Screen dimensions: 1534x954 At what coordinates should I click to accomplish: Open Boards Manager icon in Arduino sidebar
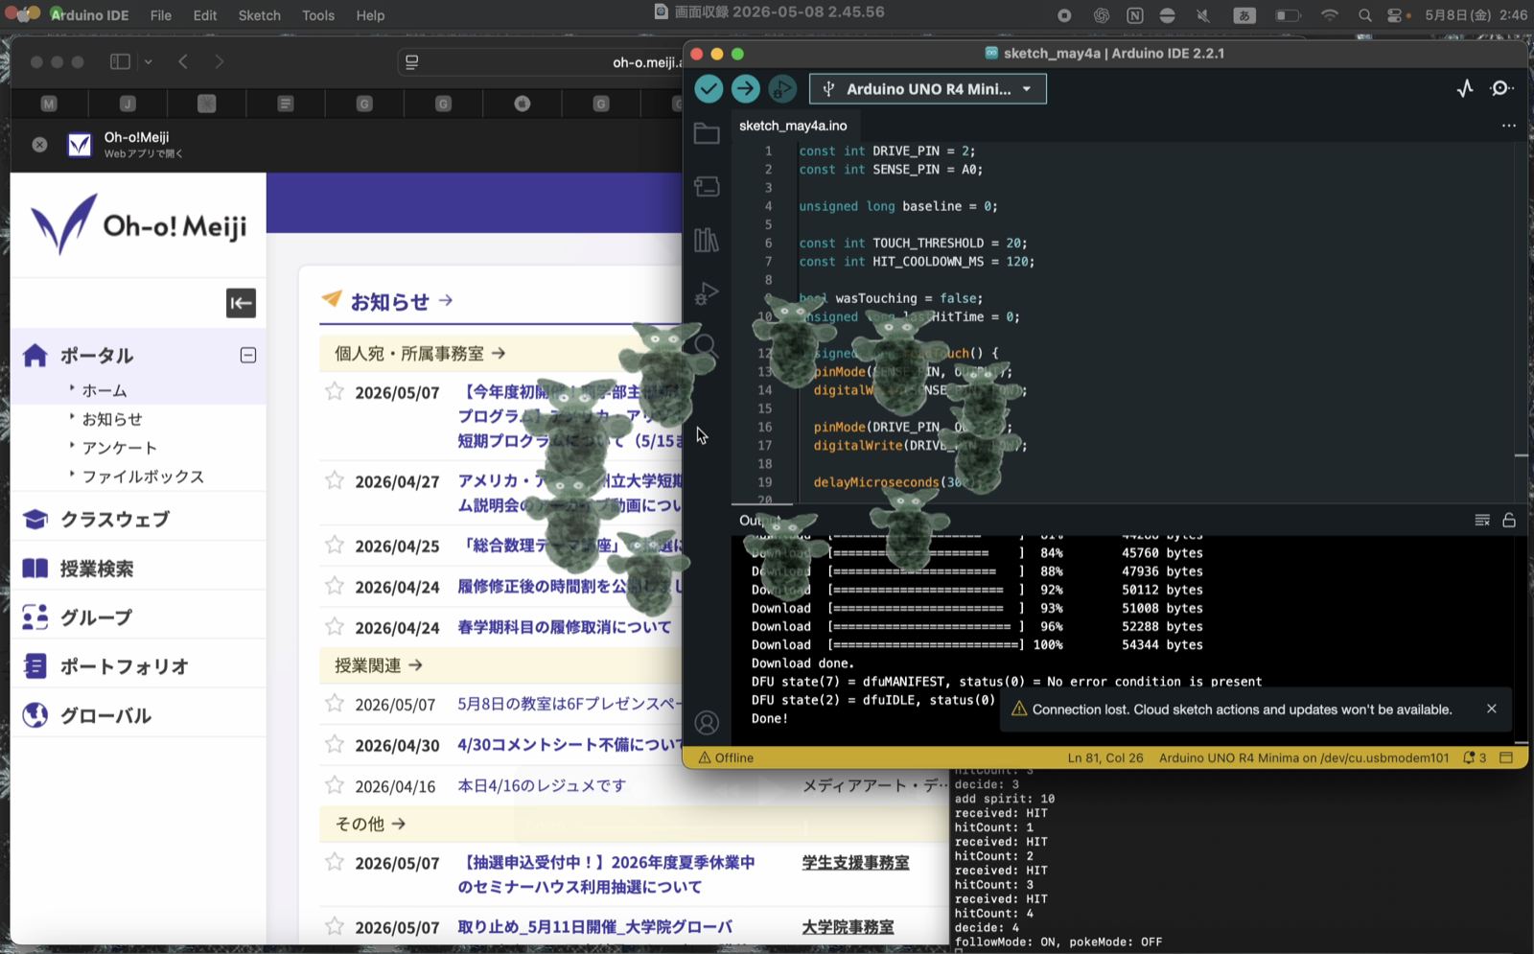[x=707, y=186]
